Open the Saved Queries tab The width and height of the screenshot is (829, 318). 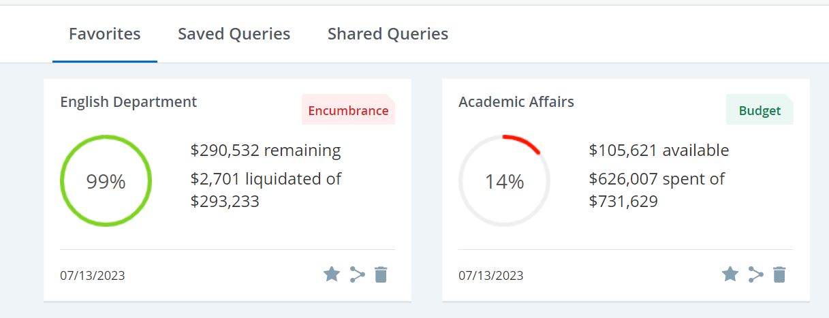point(234,34)
